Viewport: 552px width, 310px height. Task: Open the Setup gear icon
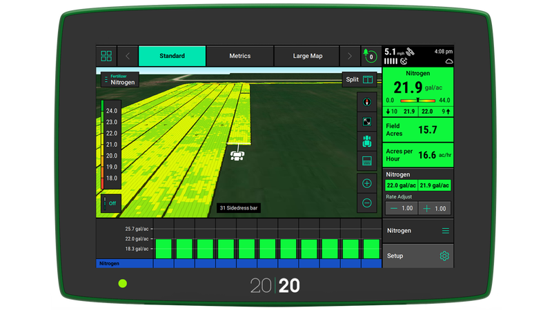[x=445, y=256]
